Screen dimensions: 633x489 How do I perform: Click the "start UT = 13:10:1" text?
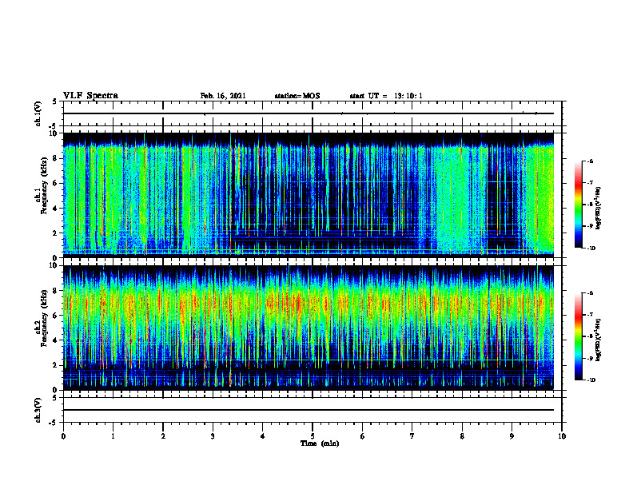(386, 96)
